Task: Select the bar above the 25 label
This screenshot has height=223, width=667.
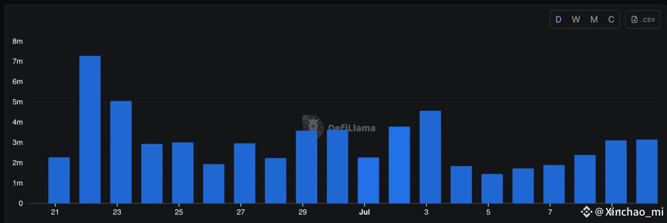Action: (x=183, y=173)
